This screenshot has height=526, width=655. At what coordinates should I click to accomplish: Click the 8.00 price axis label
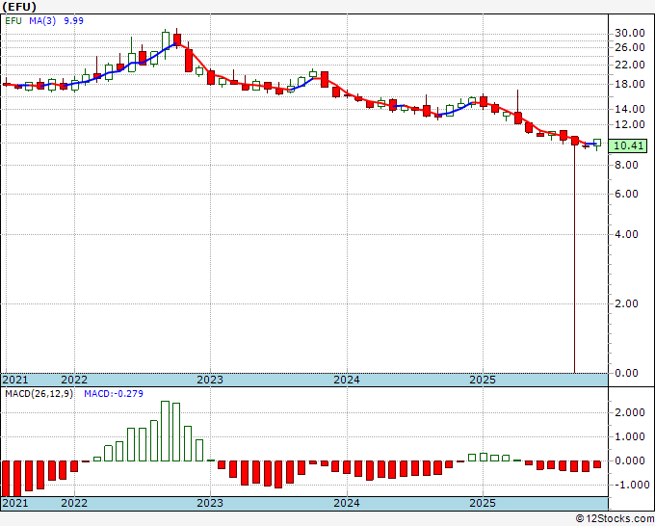coord(627,165)
